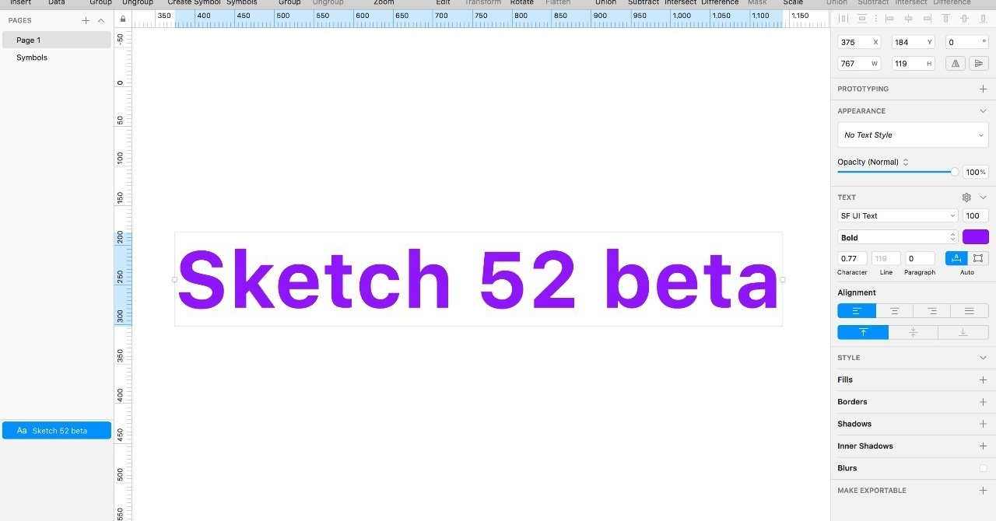Screen dimensions: 996x521
Task: Click the Aa text layer icon
Action: [22, 431]
